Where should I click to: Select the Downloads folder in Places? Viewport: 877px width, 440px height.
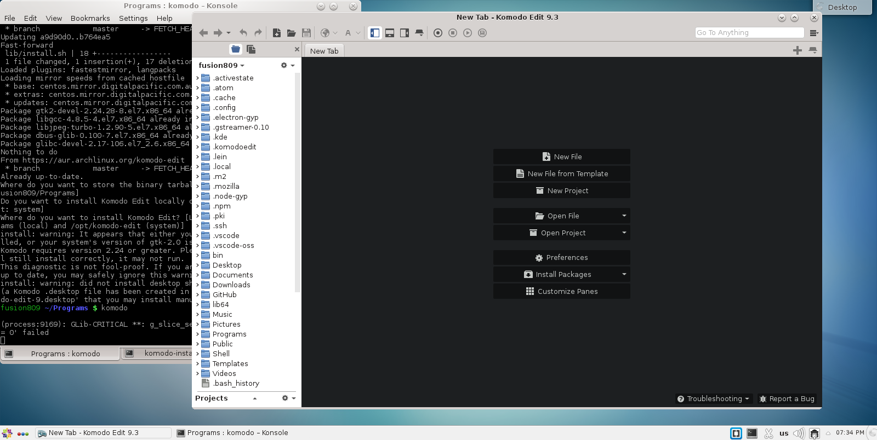pyautogui.click(x=231, y=285)
